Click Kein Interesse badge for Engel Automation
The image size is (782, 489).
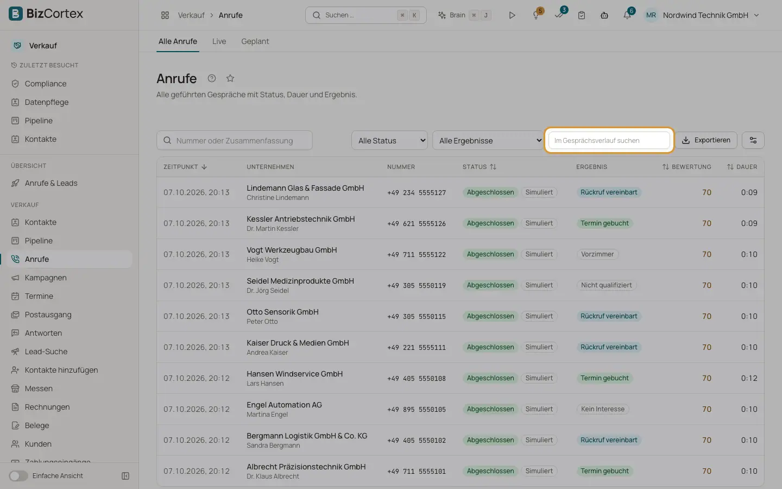(x=603, y=409)
